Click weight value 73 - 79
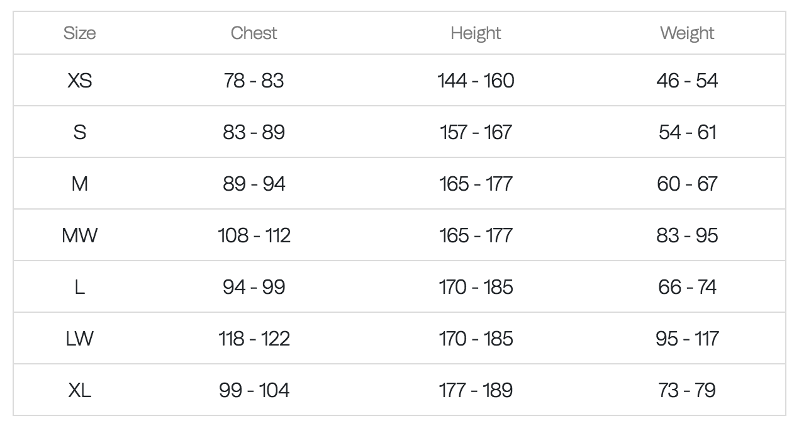Image resolution: width=799 pixels, height=428 pixels. click(x=687, y=390)
